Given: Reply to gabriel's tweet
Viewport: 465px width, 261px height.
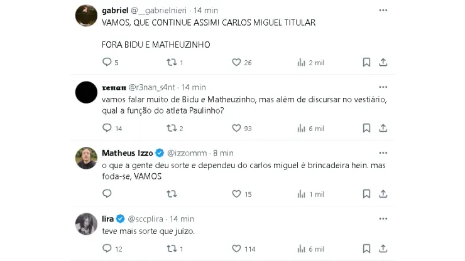Looking at the screenshot, I should click(x=107, y=63).
